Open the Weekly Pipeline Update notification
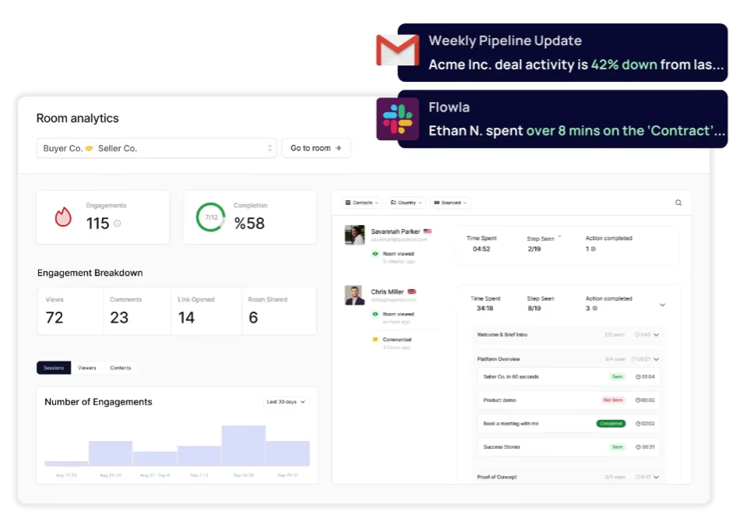This screenshot has width=729, height=515. tap(562, 52)
